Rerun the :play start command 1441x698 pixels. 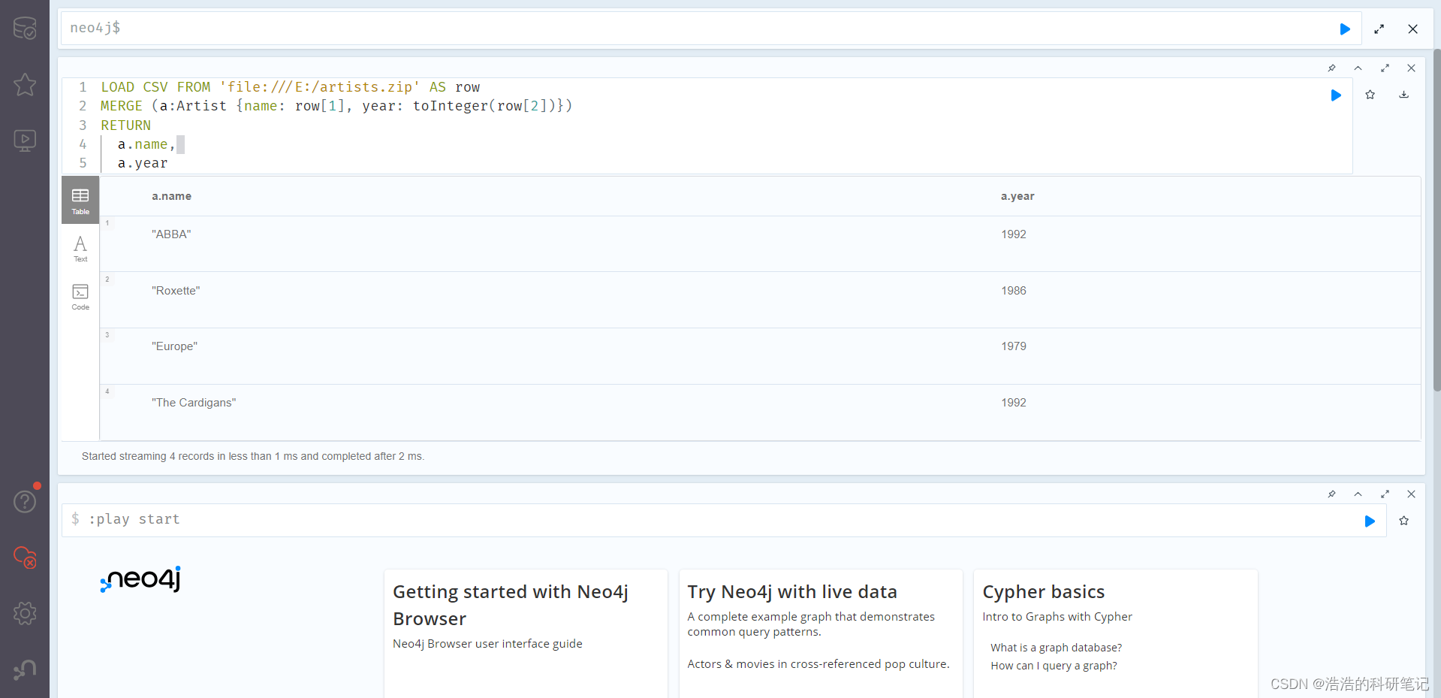pyautogui.click(x=1370, y=521)
